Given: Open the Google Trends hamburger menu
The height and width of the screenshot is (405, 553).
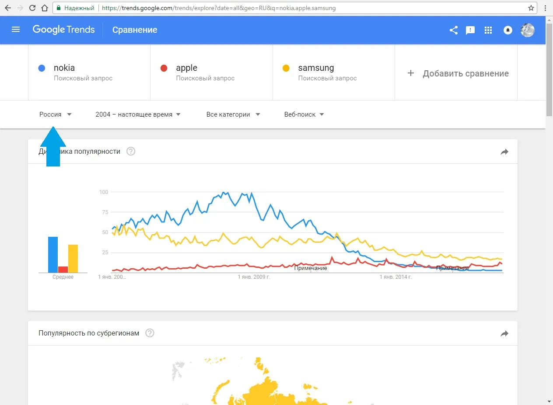Looking at the screenshot, I should point(16,30).
